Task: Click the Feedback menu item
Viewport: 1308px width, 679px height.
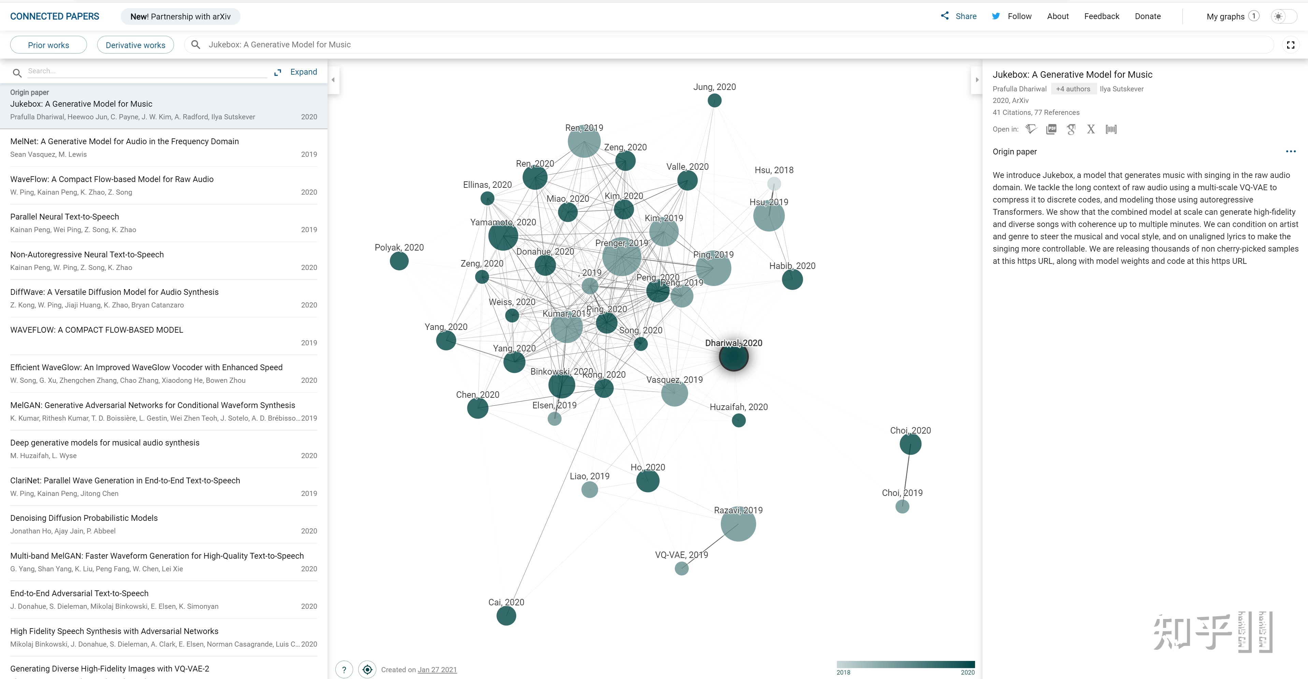Action: coord(1100,16)
